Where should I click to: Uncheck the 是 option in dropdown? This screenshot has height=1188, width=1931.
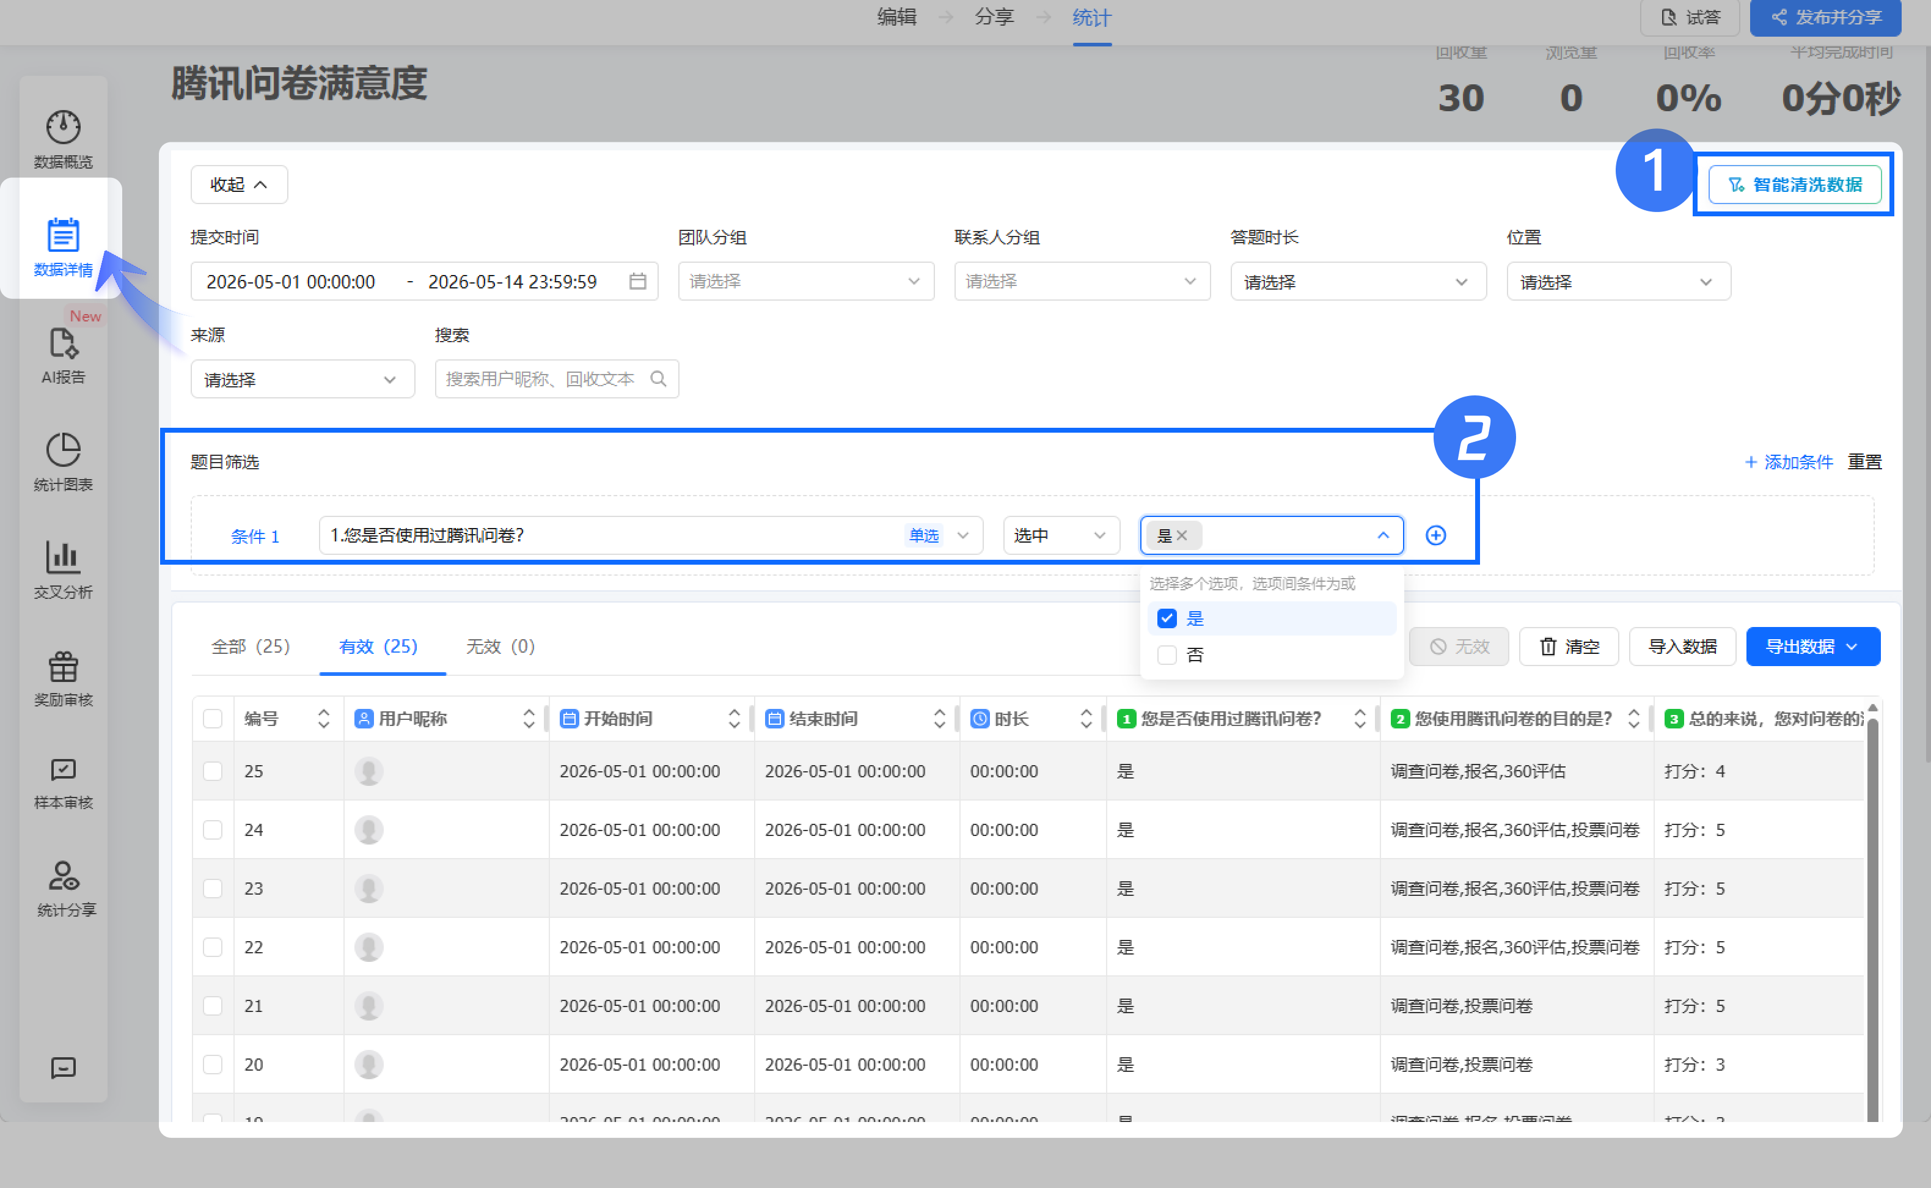point(1167,618)
